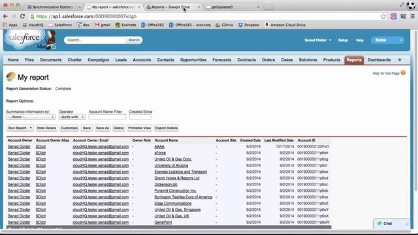The image size is (418, 235).
Task: Open the GenePoint account link
Action: [x=163, y=222]
